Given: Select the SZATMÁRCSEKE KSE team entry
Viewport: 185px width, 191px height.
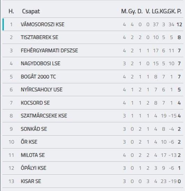Looking at the screenshot, I should point(44,116).
